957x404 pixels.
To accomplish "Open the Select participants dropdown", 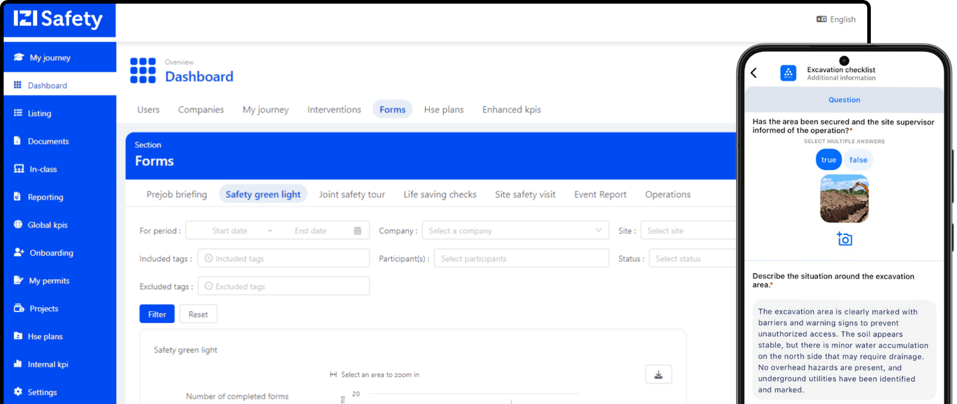I will click(521, 259).
